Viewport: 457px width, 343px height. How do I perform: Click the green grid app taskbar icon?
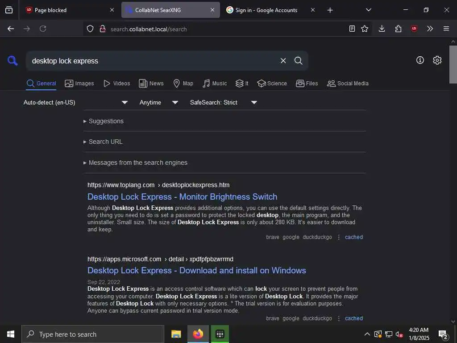pyautogui.click(x=220, y=334)
